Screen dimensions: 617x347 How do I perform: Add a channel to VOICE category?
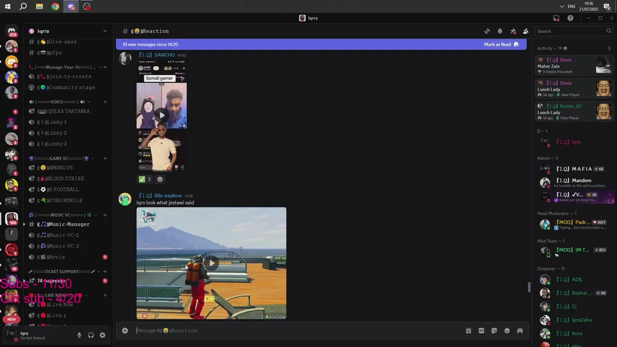(x=105, y=102)
